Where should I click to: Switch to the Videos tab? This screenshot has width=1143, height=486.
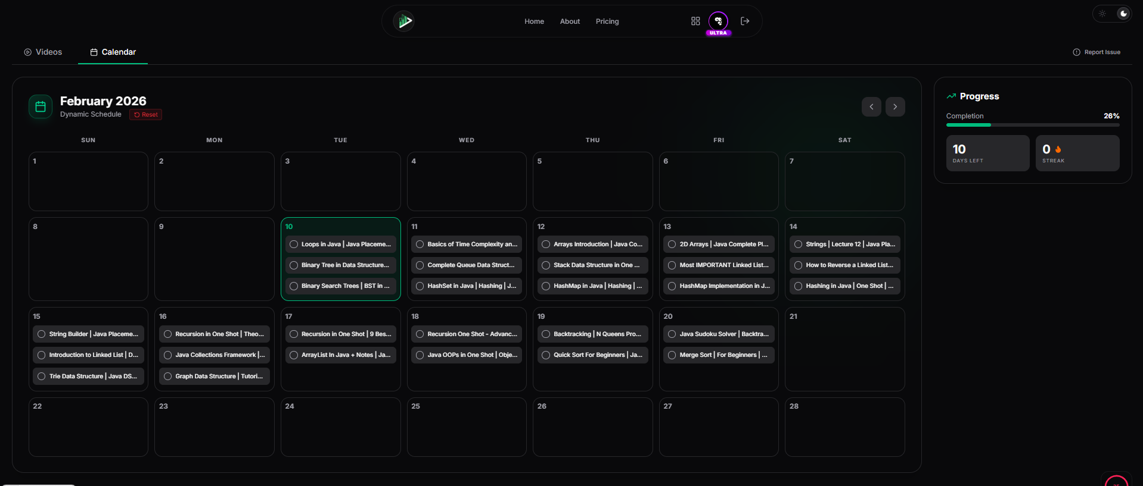[43, 52]
